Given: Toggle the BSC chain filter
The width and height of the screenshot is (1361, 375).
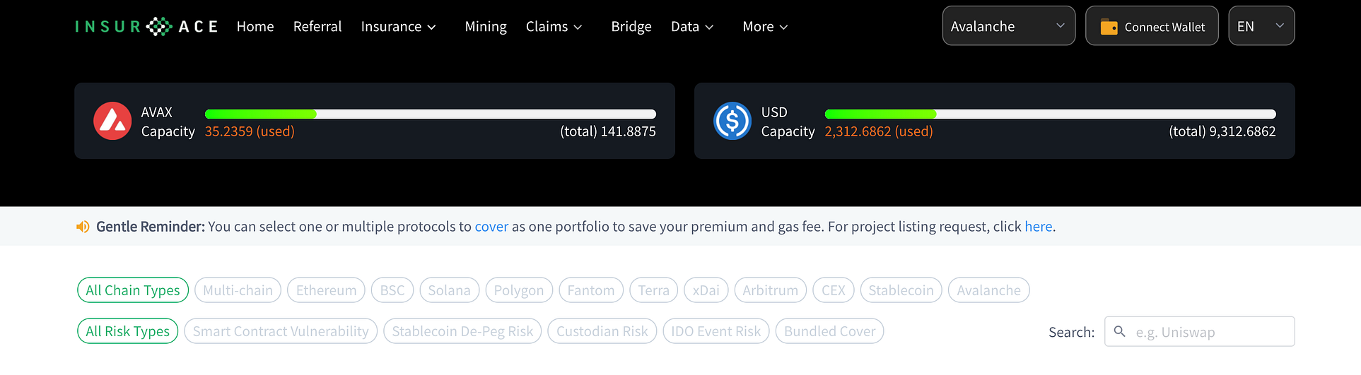Looking at the screenshot, I should 392,290.
